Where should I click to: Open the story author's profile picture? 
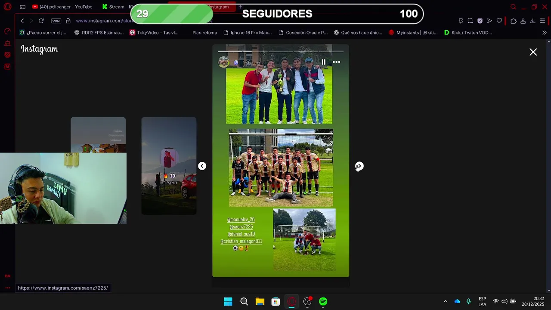coord(223,62)
